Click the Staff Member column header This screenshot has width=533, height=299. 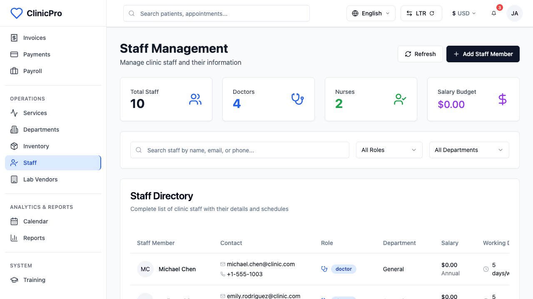coord(156,243)
